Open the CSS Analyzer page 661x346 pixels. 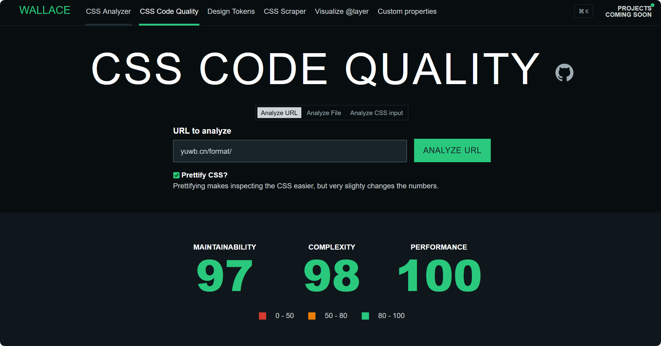coord(108,11)
